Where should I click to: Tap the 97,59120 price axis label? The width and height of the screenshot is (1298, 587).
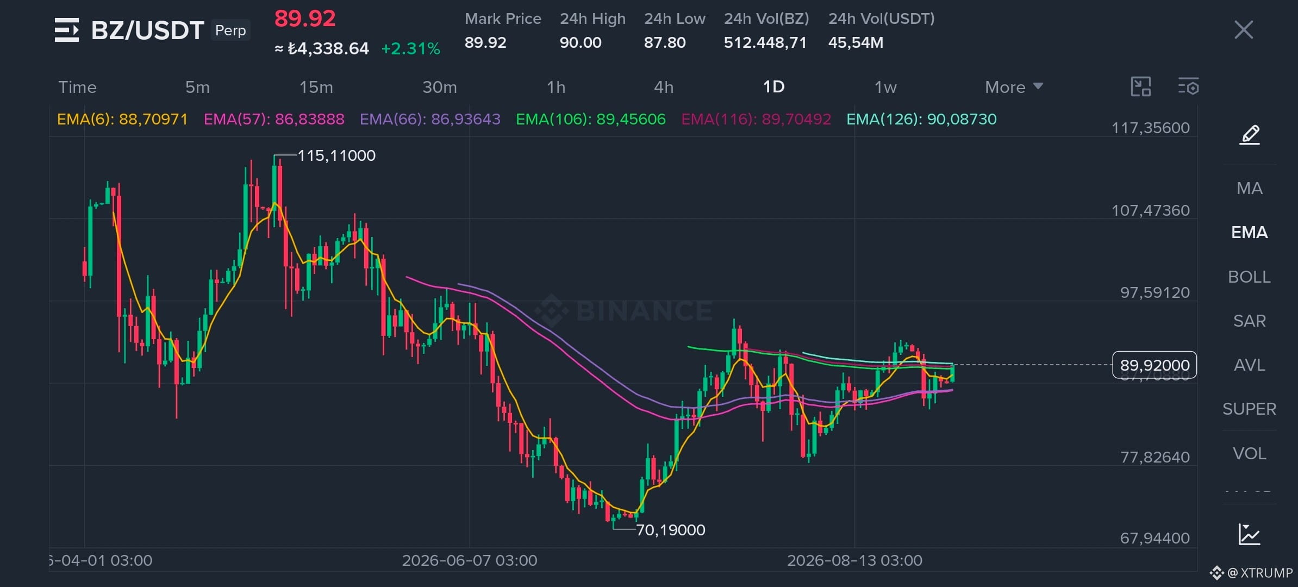1155,292
